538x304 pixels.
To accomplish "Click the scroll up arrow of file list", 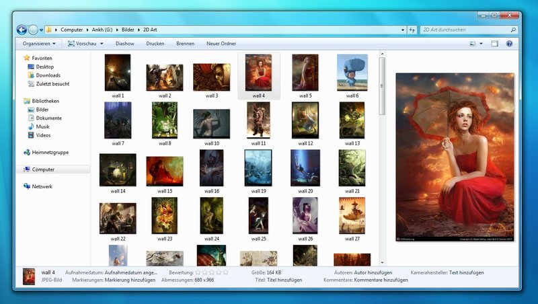I will [x=382, y=54].
